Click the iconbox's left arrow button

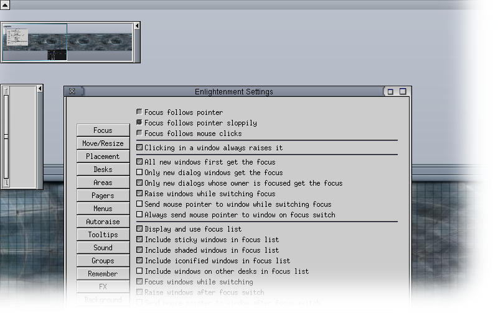40,89
